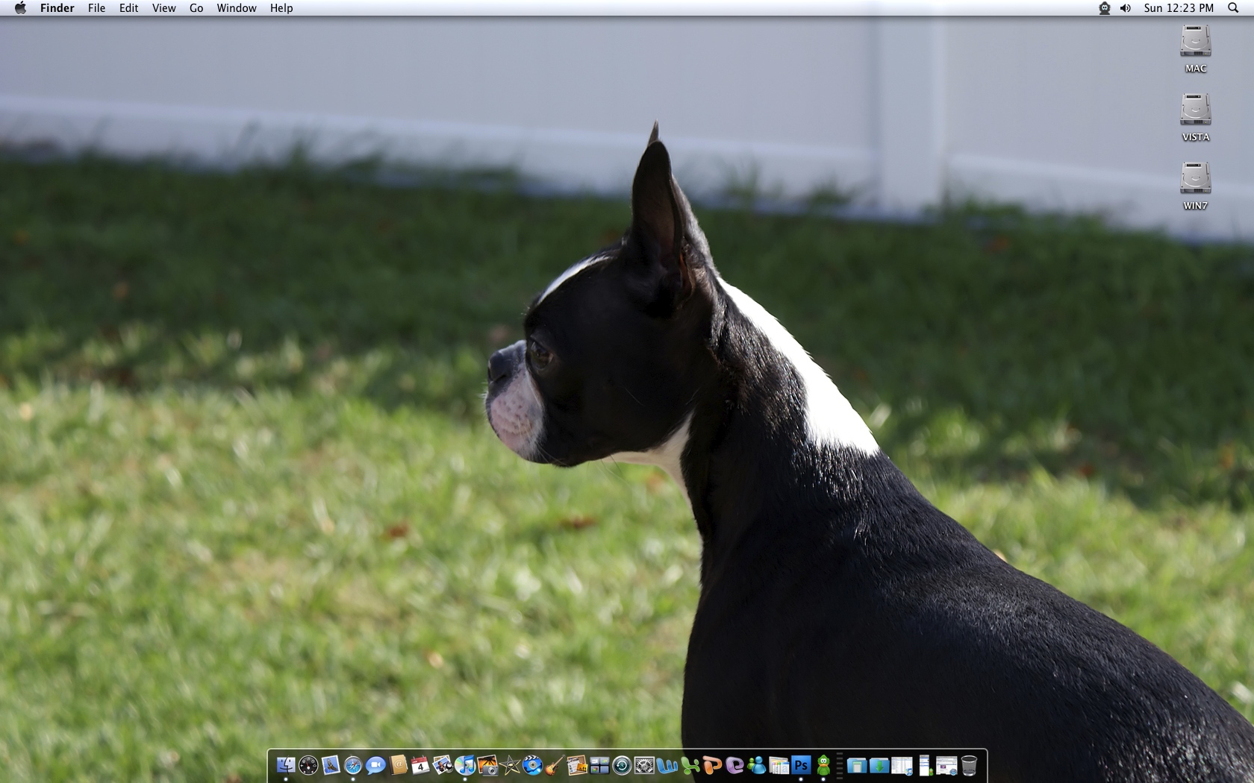The image size is (1254, 783).
Task: Open the Mail stamp icon in Dock
Action: click(x=331, y=765)
